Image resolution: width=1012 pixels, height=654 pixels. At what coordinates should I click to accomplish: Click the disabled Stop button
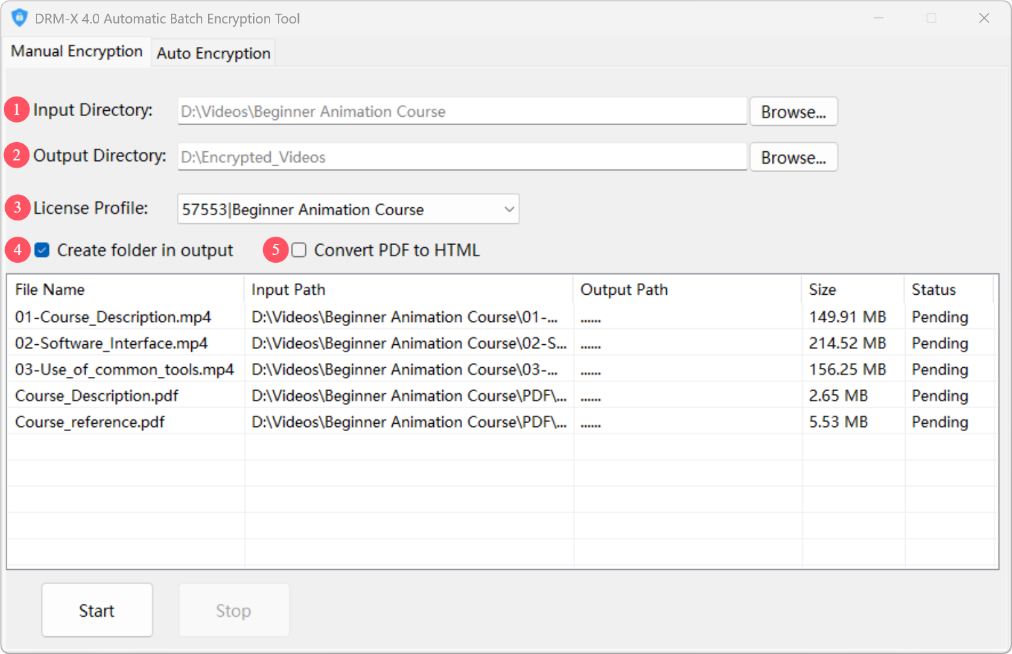tap(234, 610)
